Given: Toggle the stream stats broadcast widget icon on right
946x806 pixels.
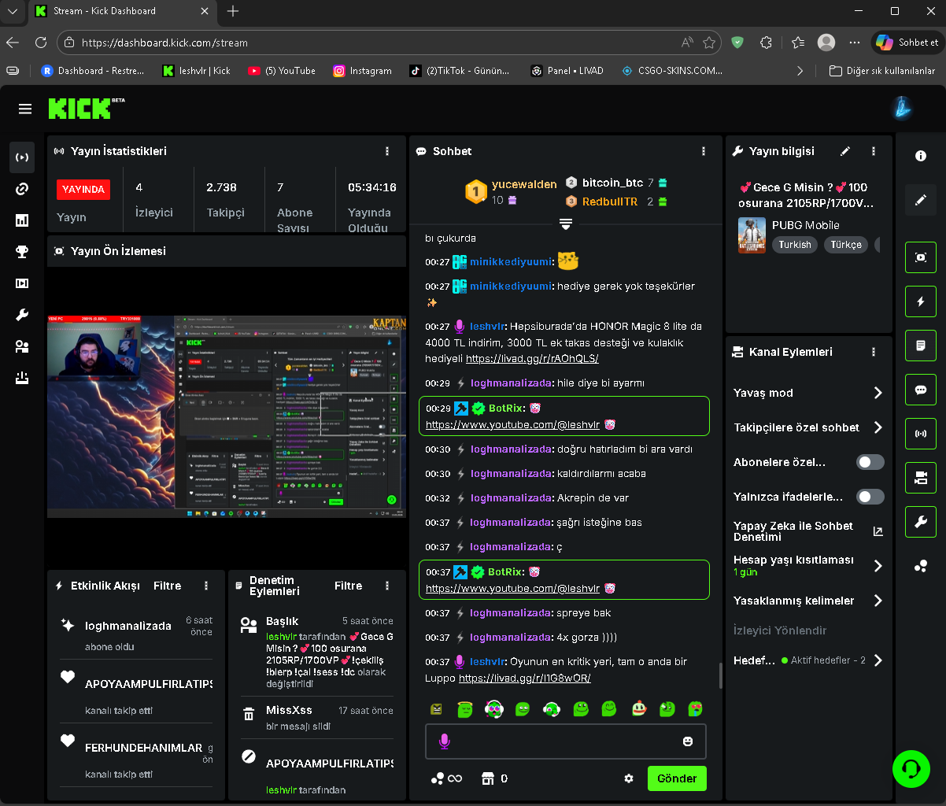Looking at the screenshot, I should (921, 434).
